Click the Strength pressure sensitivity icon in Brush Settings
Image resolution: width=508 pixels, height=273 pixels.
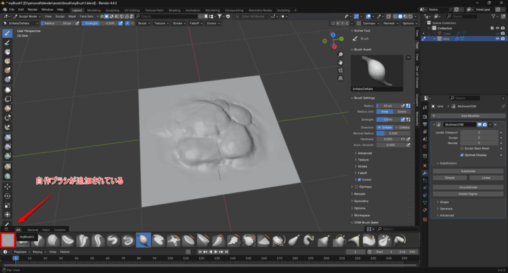(x=403, y=119)
